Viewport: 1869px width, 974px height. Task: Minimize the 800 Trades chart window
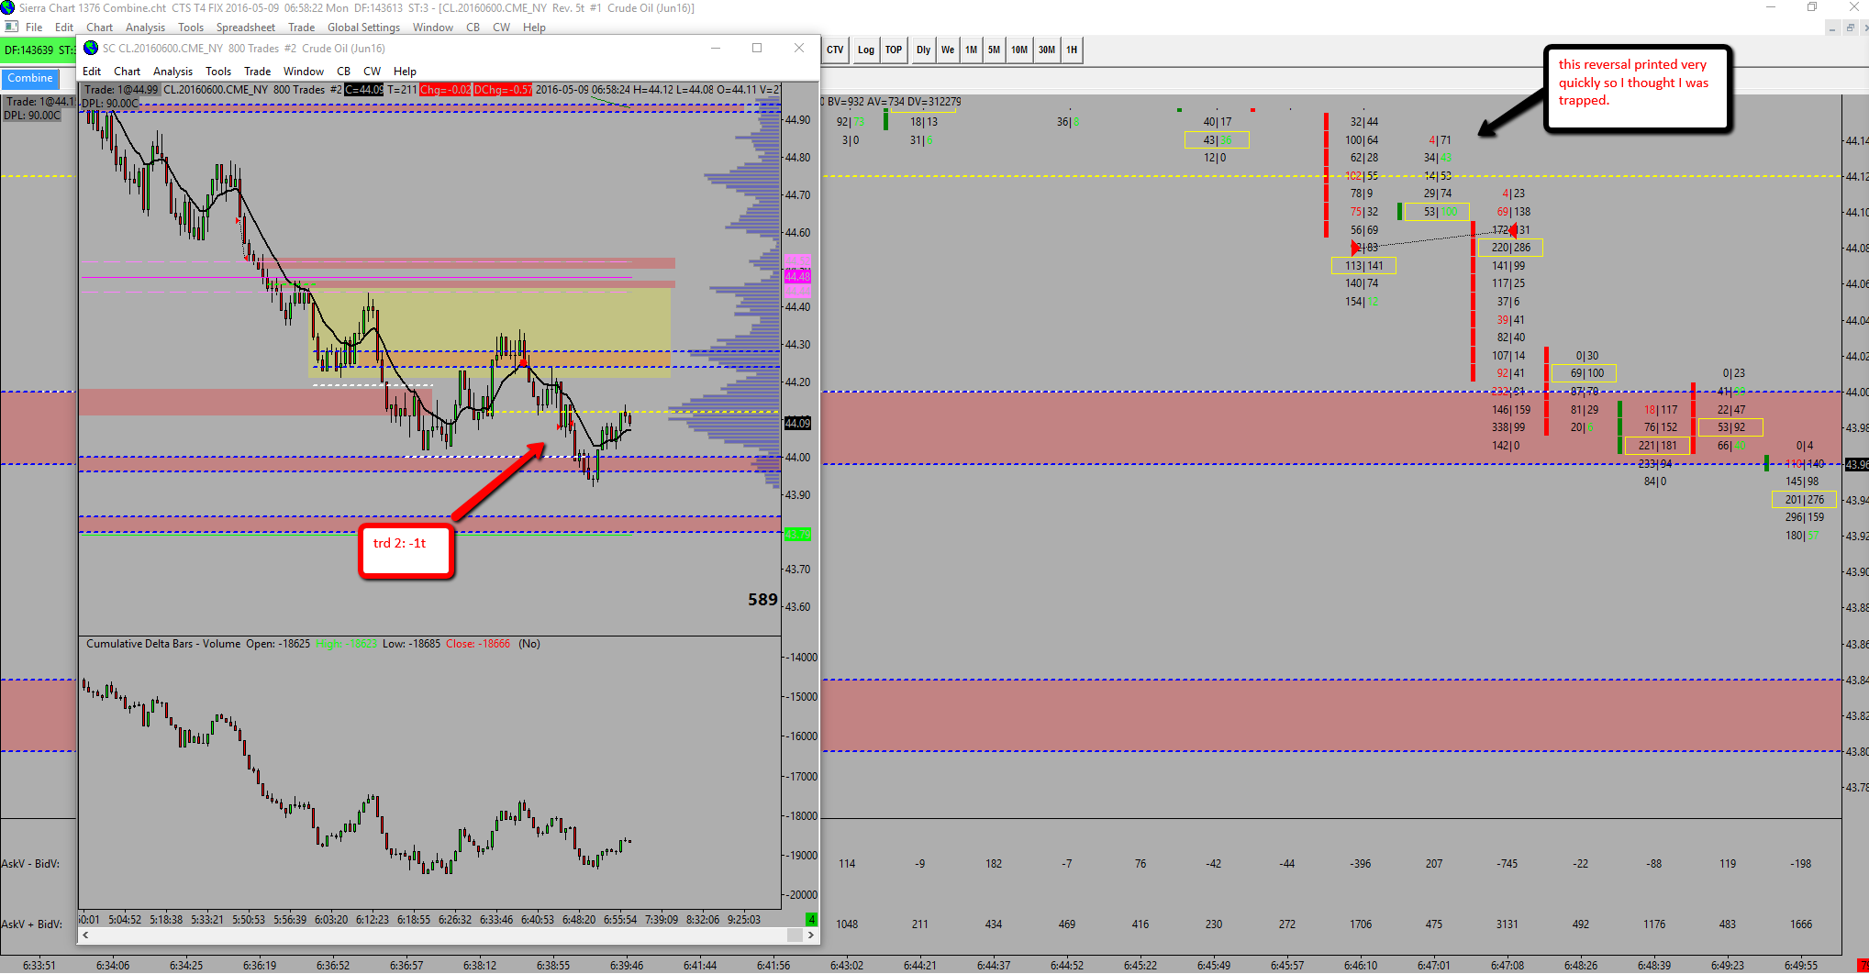[716, 48]
